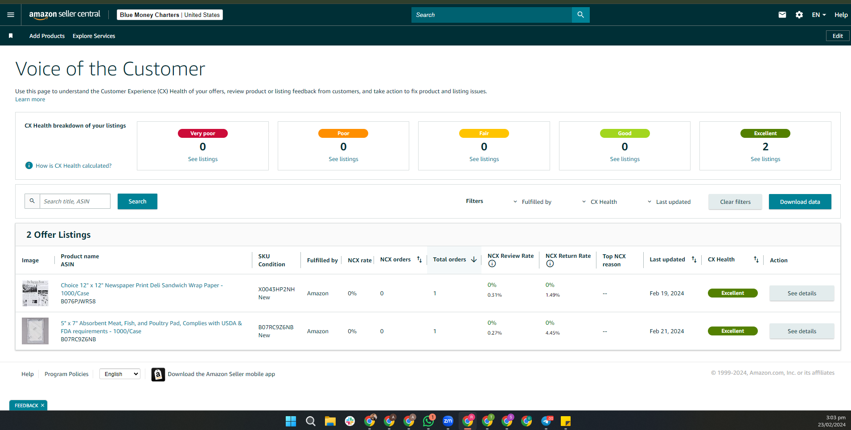Click the Amazon Seller Central logo
851x430 pixels.
[x=65, y=15]
